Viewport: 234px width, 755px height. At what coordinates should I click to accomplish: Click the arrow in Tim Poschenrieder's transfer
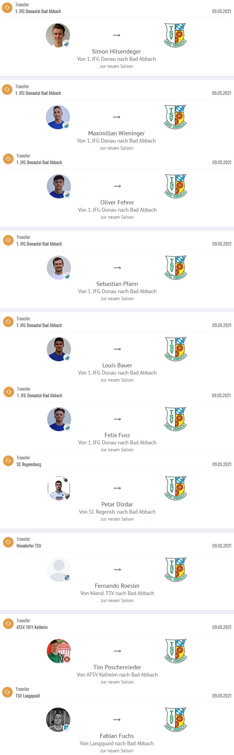tap(117, 651)
